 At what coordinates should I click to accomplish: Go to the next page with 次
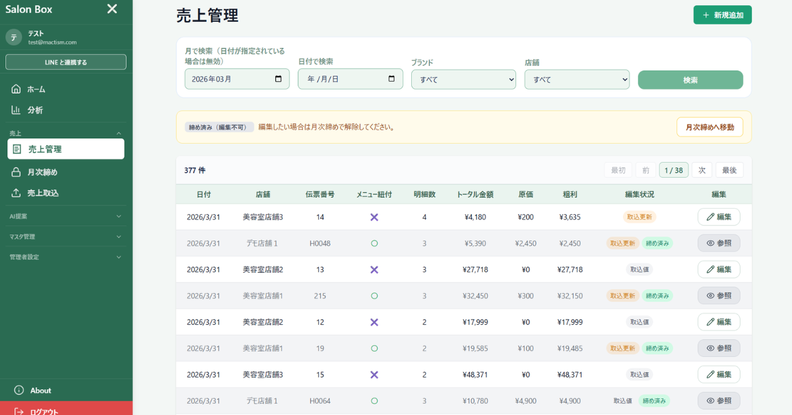701,169
